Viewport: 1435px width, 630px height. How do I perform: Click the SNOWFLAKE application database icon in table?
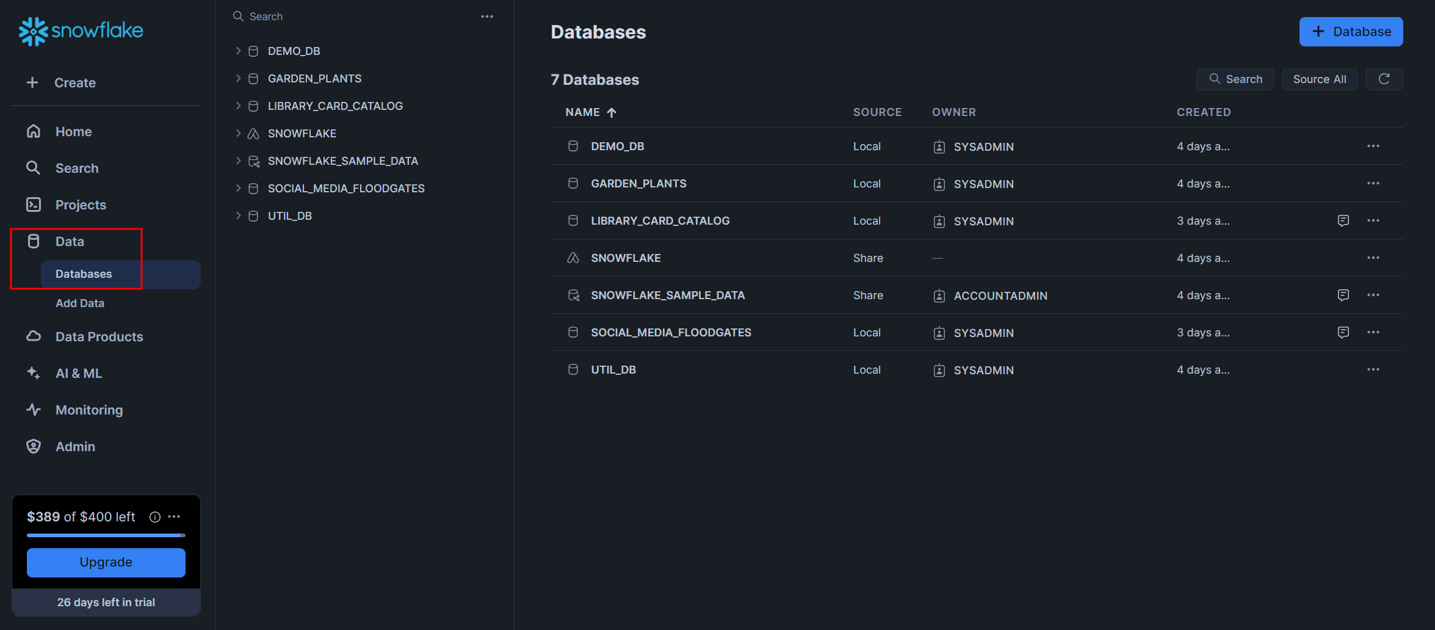tap(573, 258)
